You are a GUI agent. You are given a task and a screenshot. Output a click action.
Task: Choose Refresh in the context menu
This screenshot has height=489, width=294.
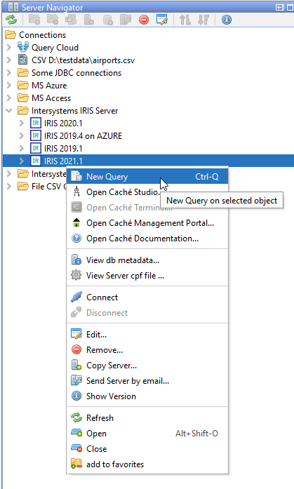[147, 417]
